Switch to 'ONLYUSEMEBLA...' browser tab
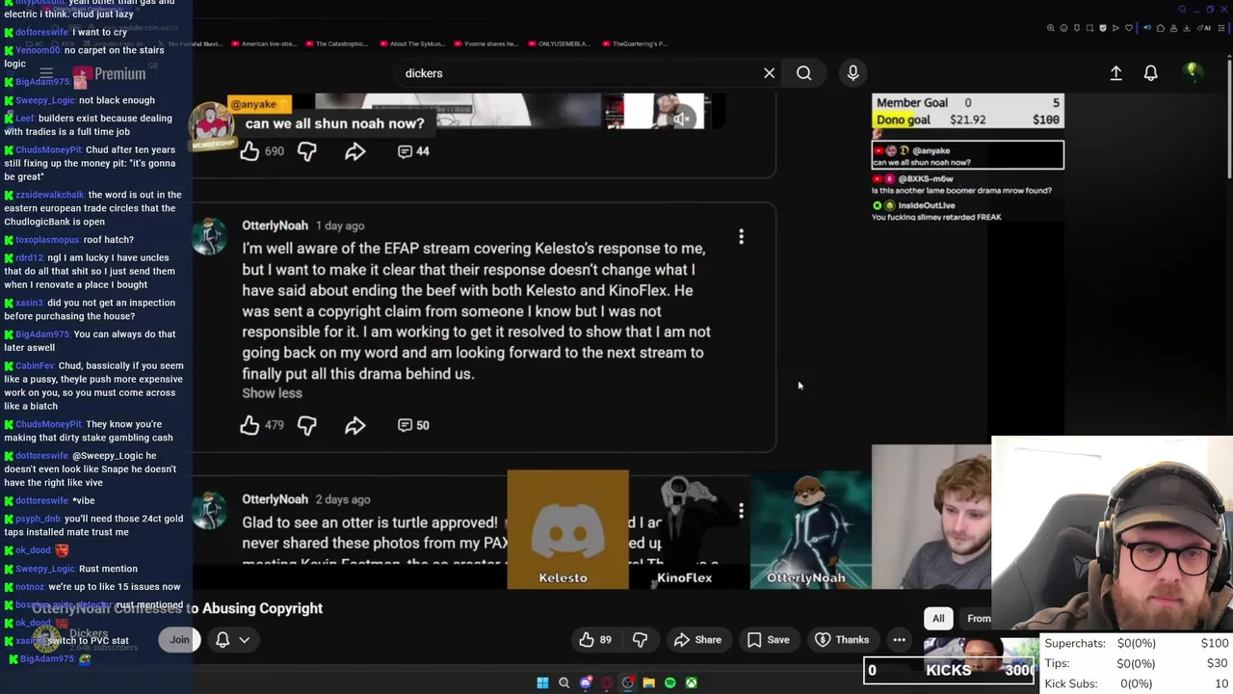This screenshot has height=694, width=1233. (559, 43)
